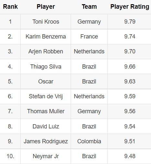Select the 9.48 rating cell
The image size is (151, 164).
pyautogui.click(x=130, y=156)
